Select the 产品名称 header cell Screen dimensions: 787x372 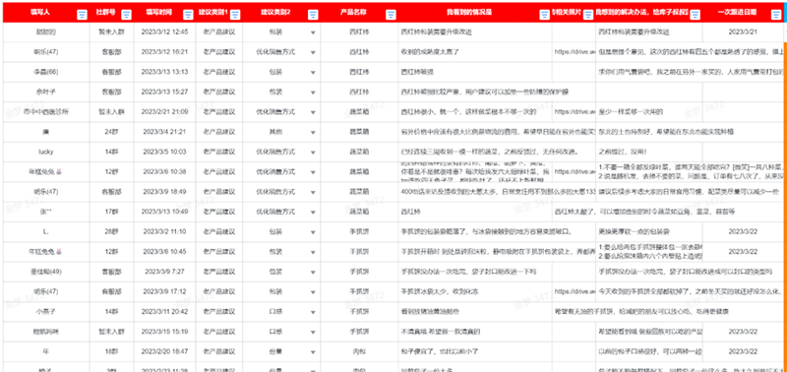[359, 12]
